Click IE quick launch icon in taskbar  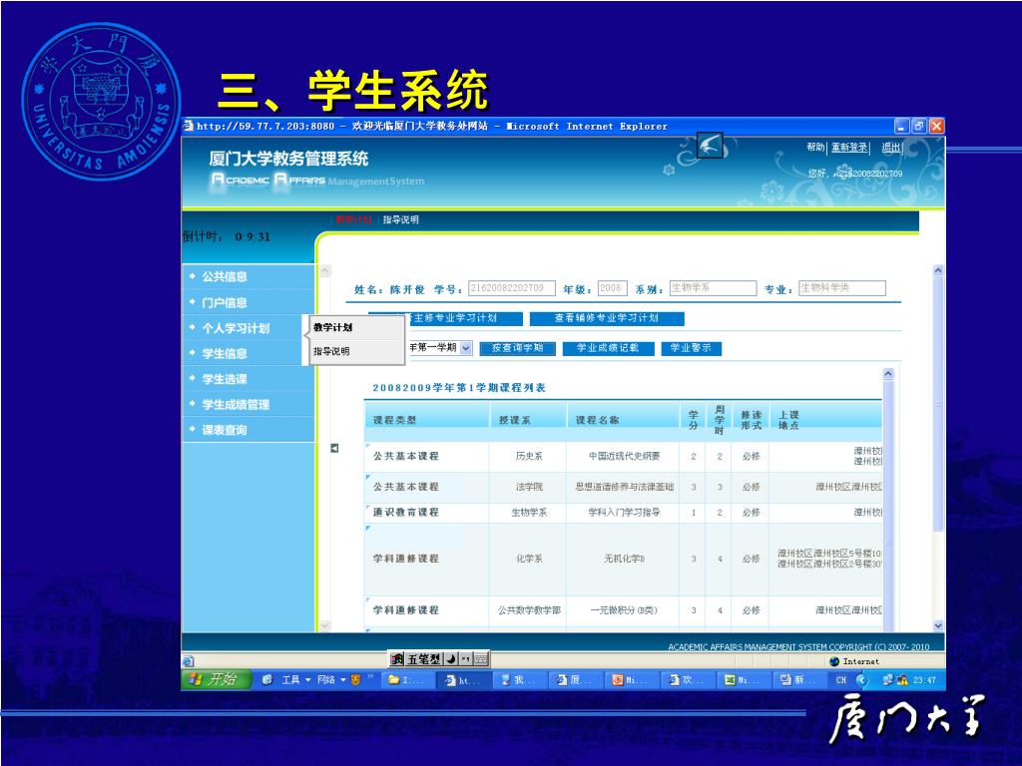pyautogui.click(x=266, y=679)
